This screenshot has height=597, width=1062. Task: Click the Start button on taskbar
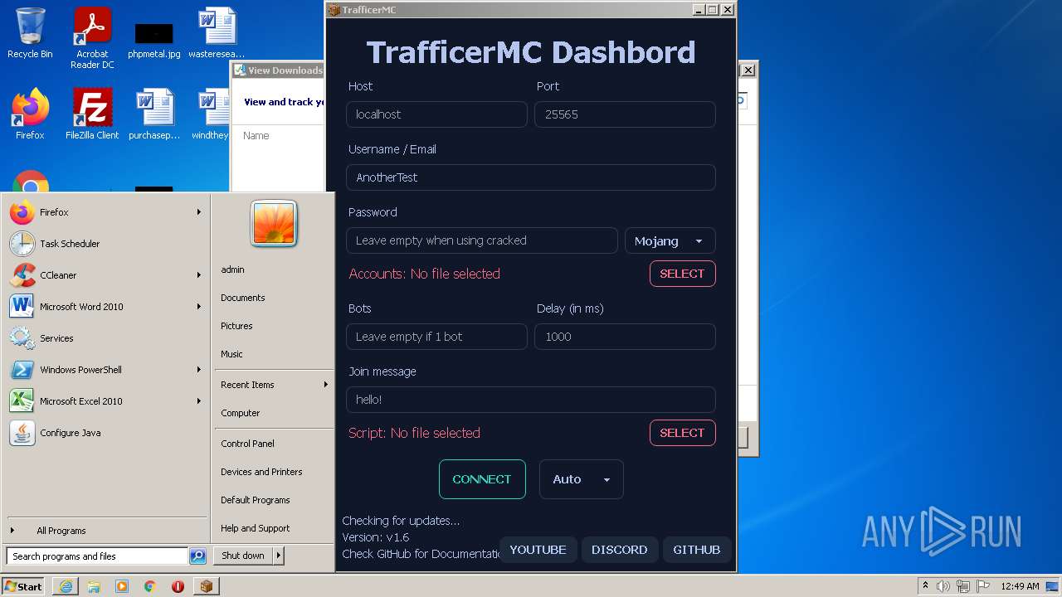24,586
